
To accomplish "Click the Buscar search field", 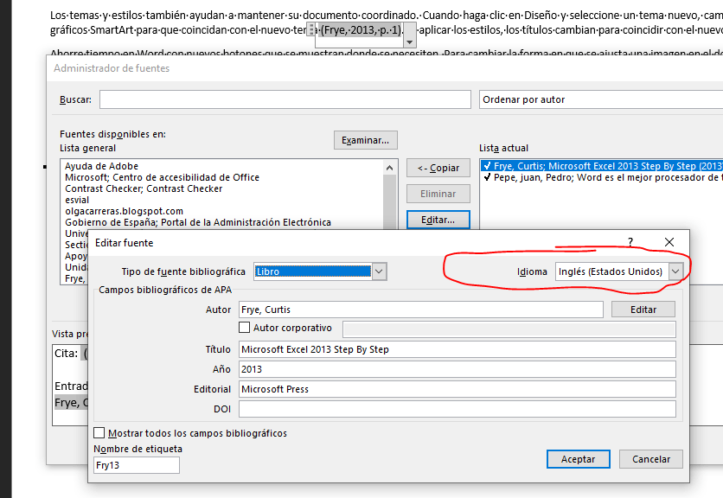I will point(285,99).
